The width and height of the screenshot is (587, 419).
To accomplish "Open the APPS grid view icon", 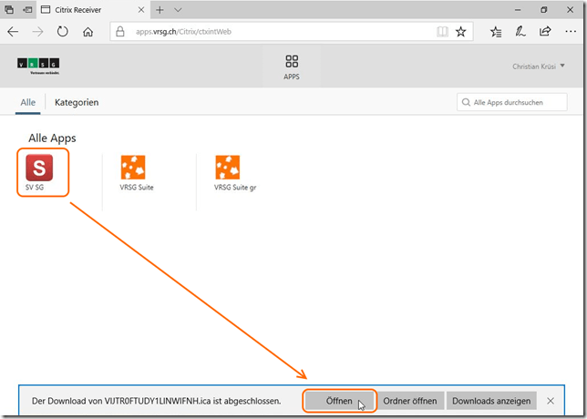I will [292, 62].
